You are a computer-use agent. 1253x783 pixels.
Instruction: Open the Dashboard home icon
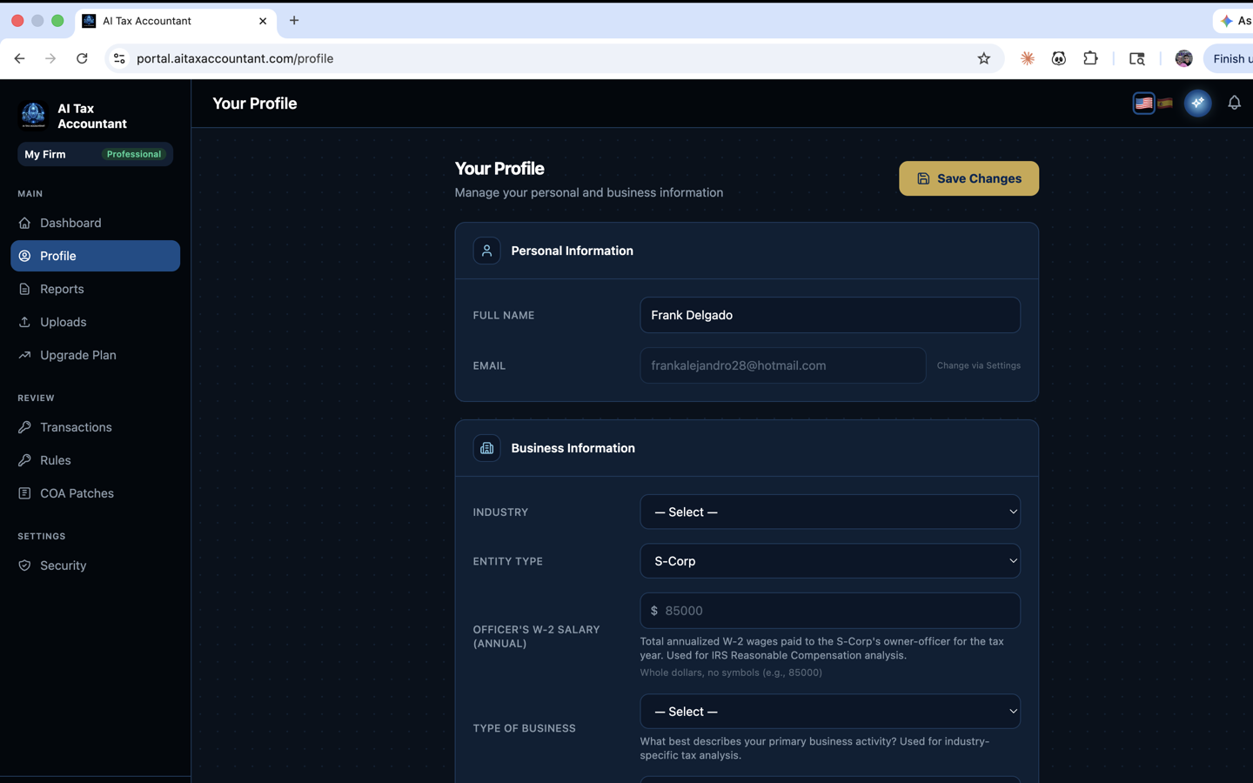[24, 223]
